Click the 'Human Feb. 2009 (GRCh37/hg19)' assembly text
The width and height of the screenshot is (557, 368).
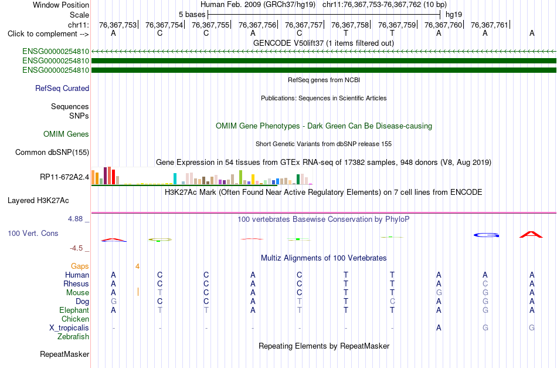point(258,5)
